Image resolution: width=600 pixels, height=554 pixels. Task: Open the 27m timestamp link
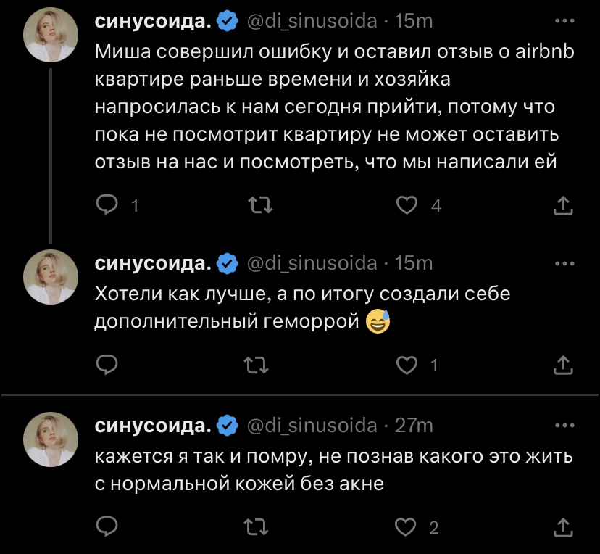pyautogui.click(x=414, y=425)
